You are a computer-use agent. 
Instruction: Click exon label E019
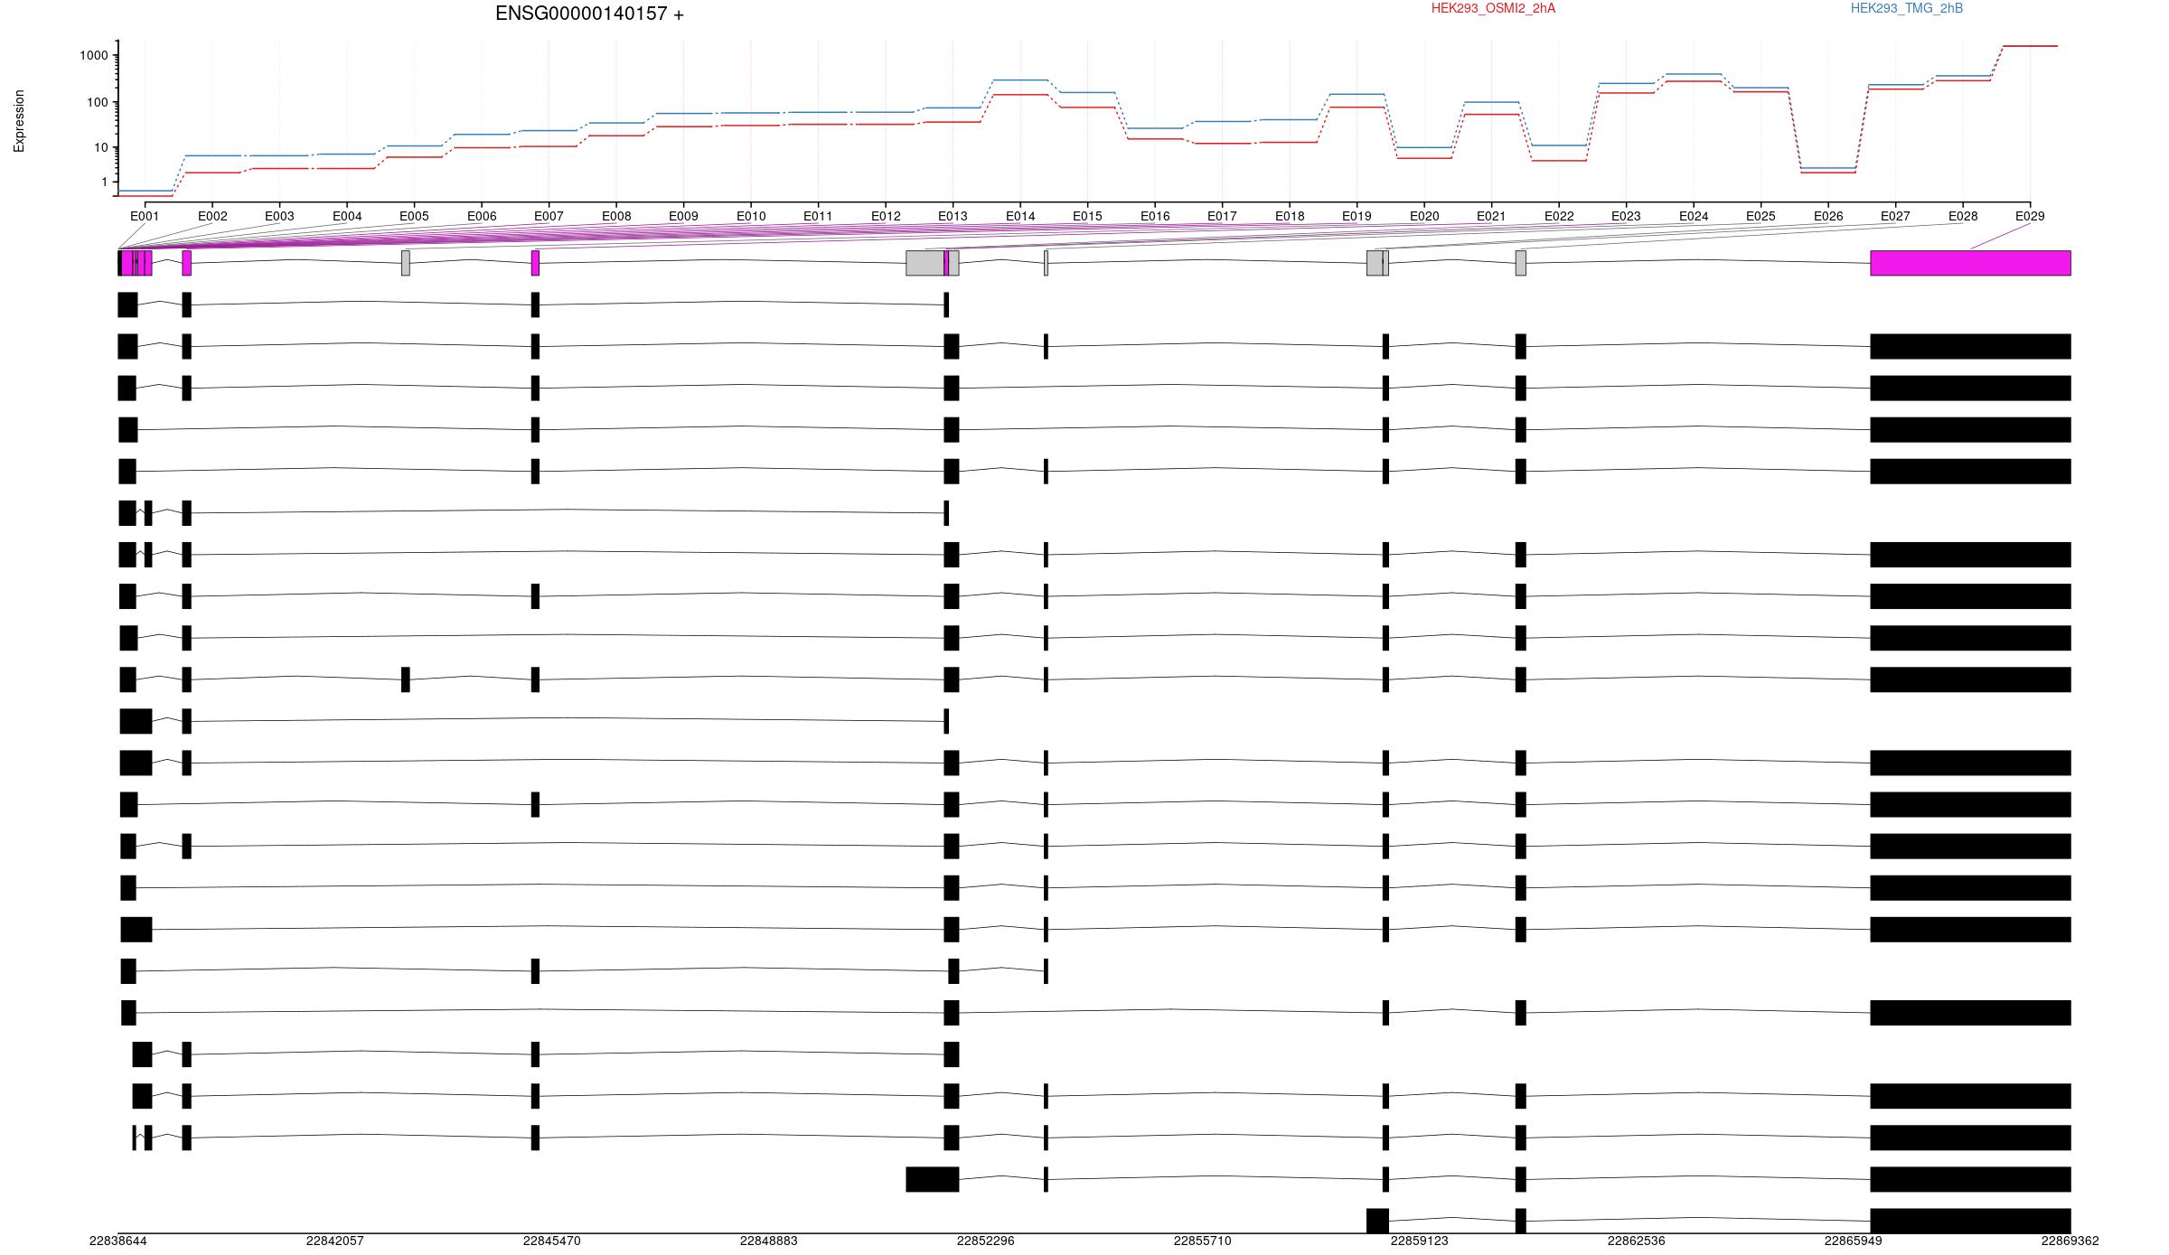[x=1357, y=216]
